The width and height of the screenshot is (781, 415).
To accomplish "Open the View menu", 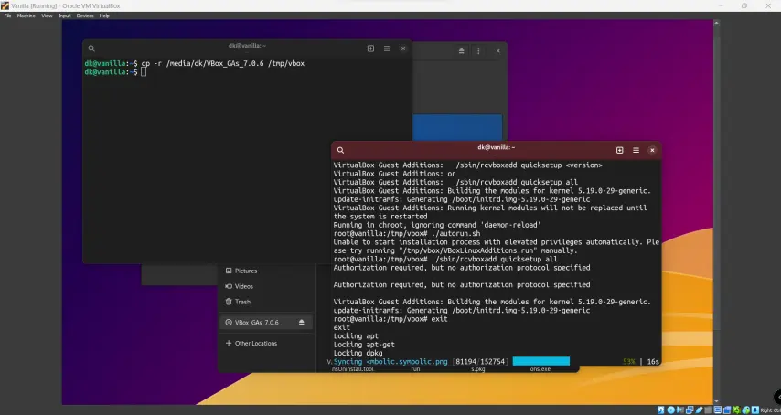I will click(47, 16).
